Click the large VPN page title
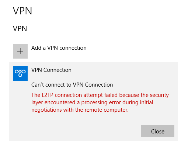Viewport: 188px width, 150px height. [22, 11]
